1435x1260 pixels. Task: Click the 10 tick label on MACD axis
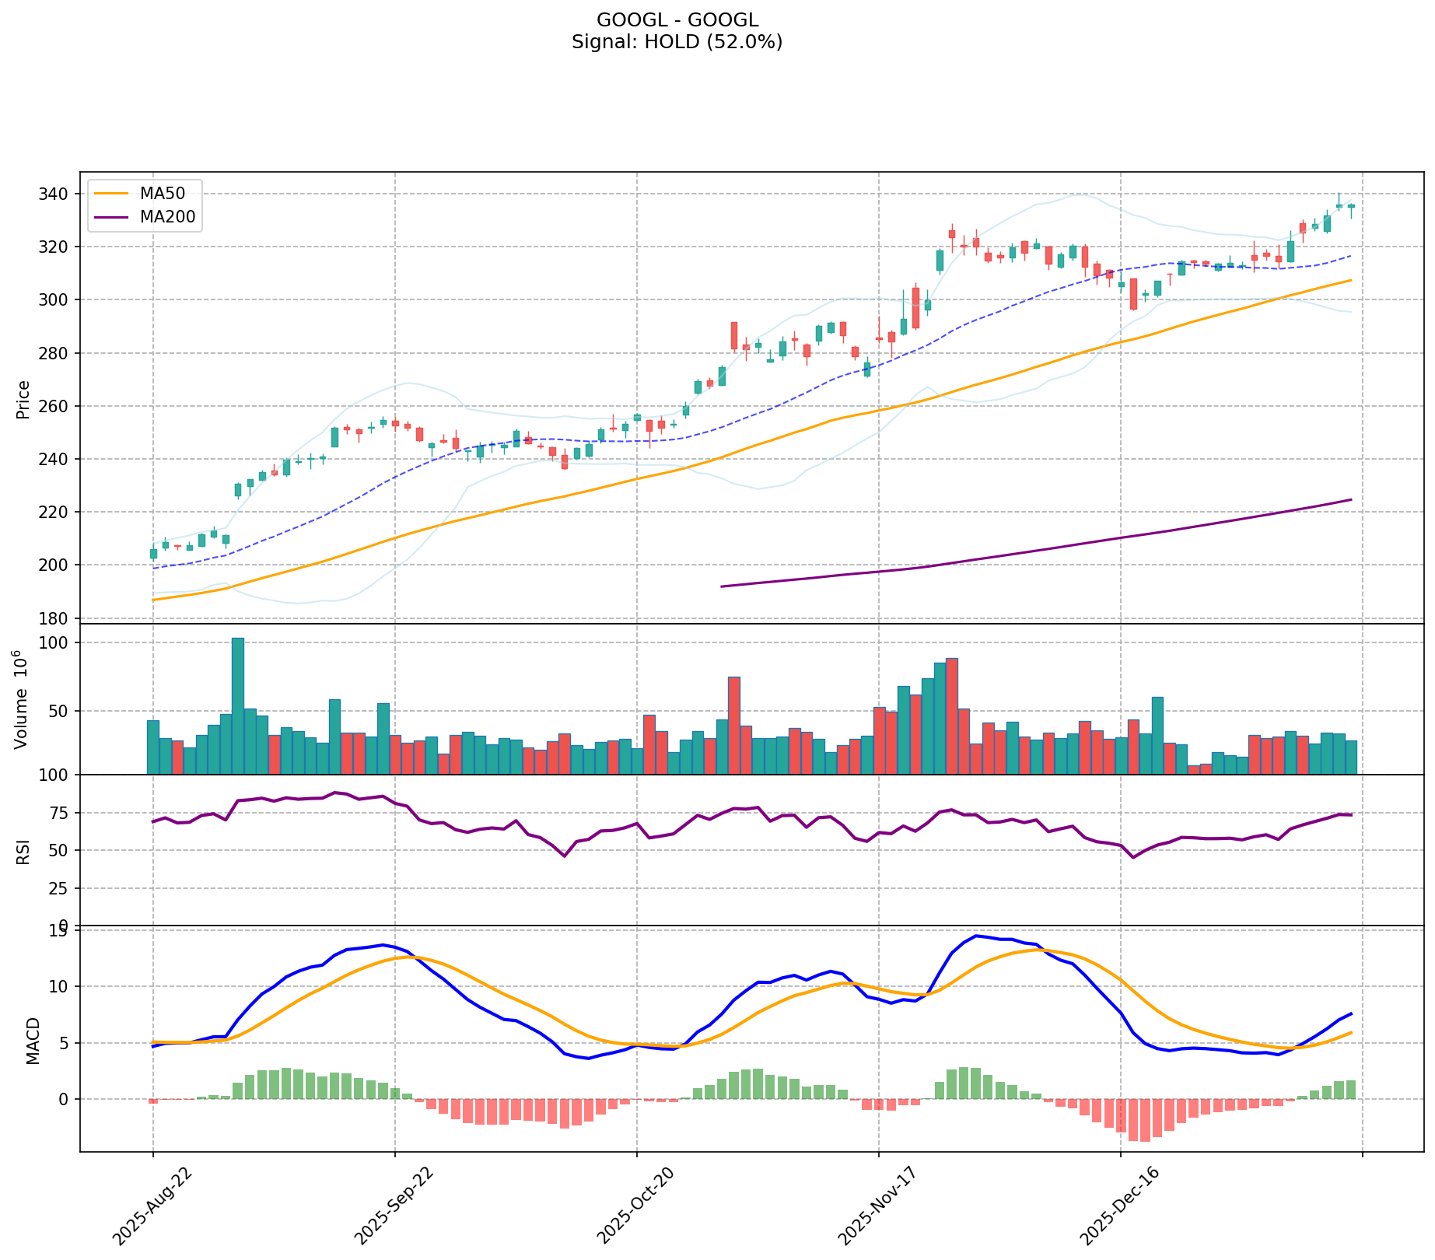pyautogui.click(x=61, y=987)
